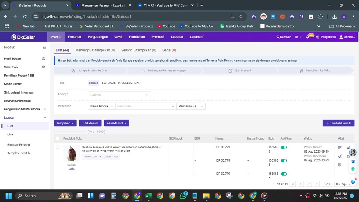Click the blue chat floating icon

point(353,162)
